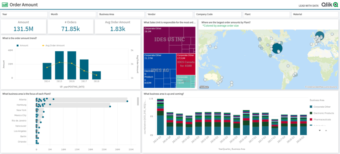
Task: Select the Los Angeles row label
Action: pyautogui.click(x=20, y=131)
